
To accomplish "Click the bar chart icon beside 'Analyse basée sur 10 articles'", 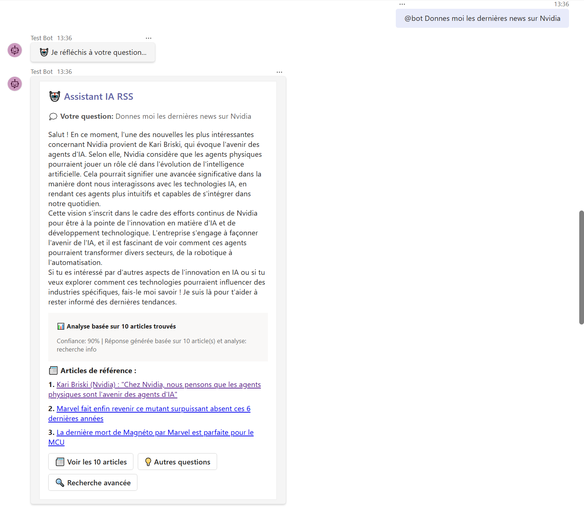I will pyautogui.click(x=61, y=326).
